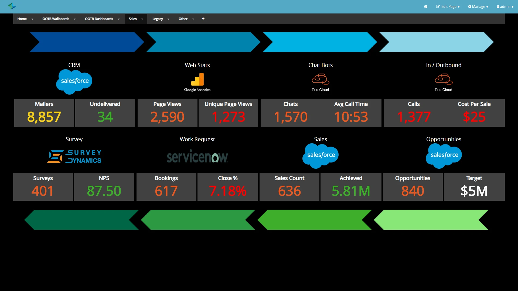Screen dimensions: 518x291
Task: Click the PureCloud logo under Chat Bots
Action: tap(321, 83)
